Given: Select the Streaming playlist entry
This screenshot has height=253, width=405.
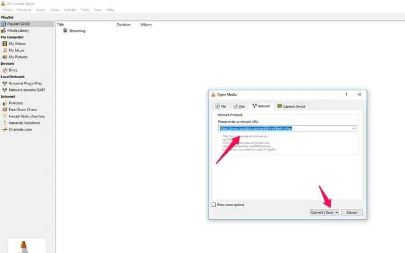Looking at the screenshot, I should [x=76, y=31].
